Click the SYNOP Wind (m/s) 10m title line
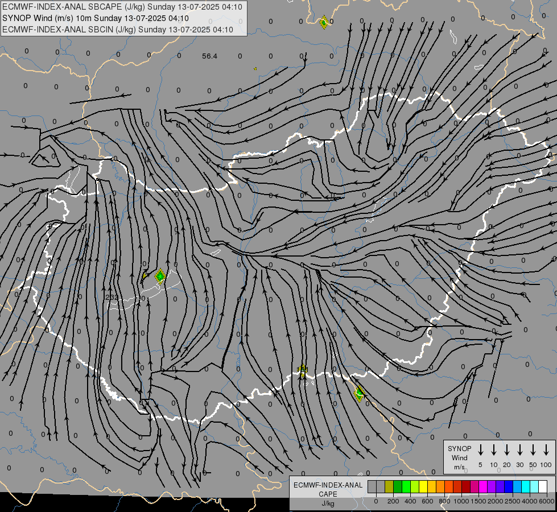This screenshot has width=557, height=512. point(96,18)
